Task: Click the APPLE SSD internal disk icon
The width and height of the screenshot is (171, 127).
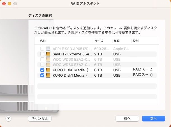Action: coord(48,48)
